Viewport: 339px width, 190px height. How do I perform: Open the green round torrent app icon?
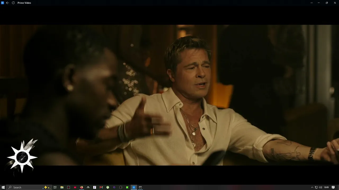click(108, 187)
